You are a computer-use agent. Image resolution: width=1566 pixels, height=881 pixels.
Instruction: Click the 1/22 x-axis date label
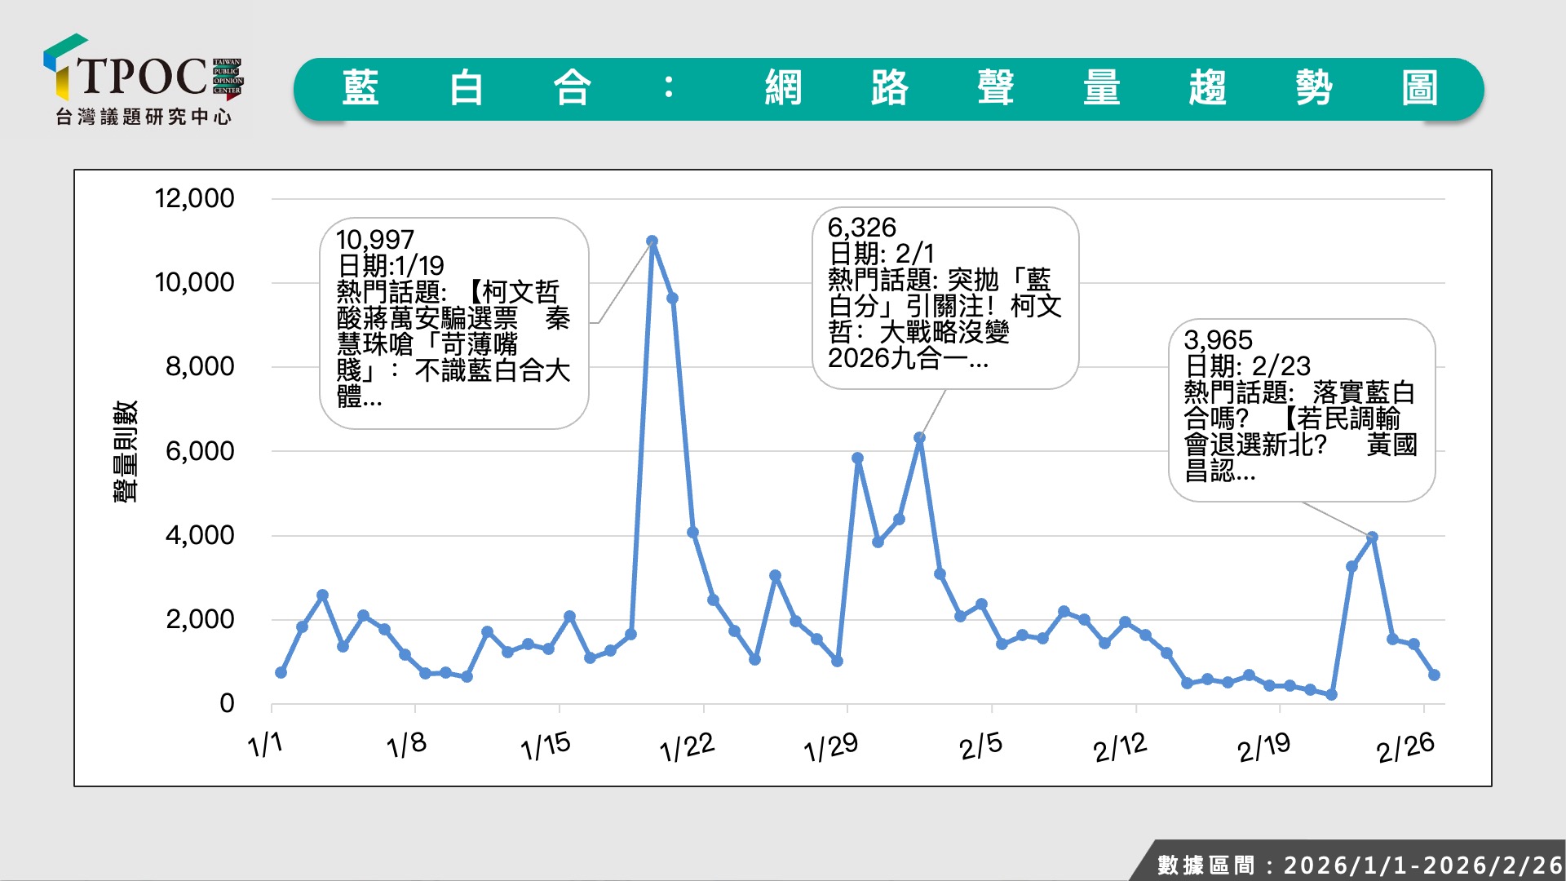click(x=687, y=746)
